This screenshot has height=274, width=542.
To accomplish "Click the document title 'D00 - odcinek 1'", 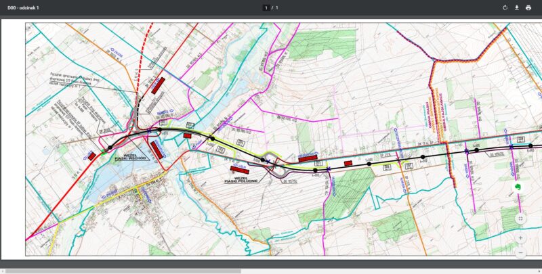I will tap(23, 7).
